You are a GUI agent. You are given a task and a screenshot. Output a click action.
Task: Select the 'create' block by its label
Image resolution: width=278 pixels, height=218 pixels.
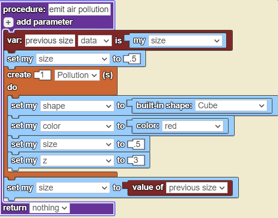[x=19, y=75]
